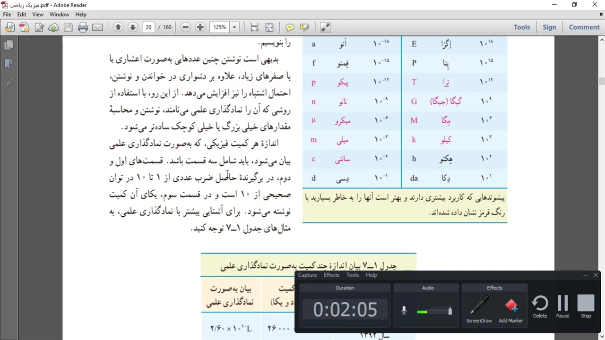Expand the Comment pane
Image resolution: width=605 pixels, height=340 pixels.
pos(584,27)
